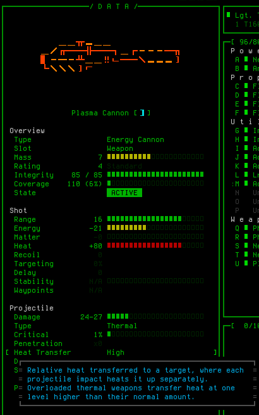Click status square for utility slot L
The height and width of the screenshot is (415, 259).
pyautogui.click(x=246, y=174)
